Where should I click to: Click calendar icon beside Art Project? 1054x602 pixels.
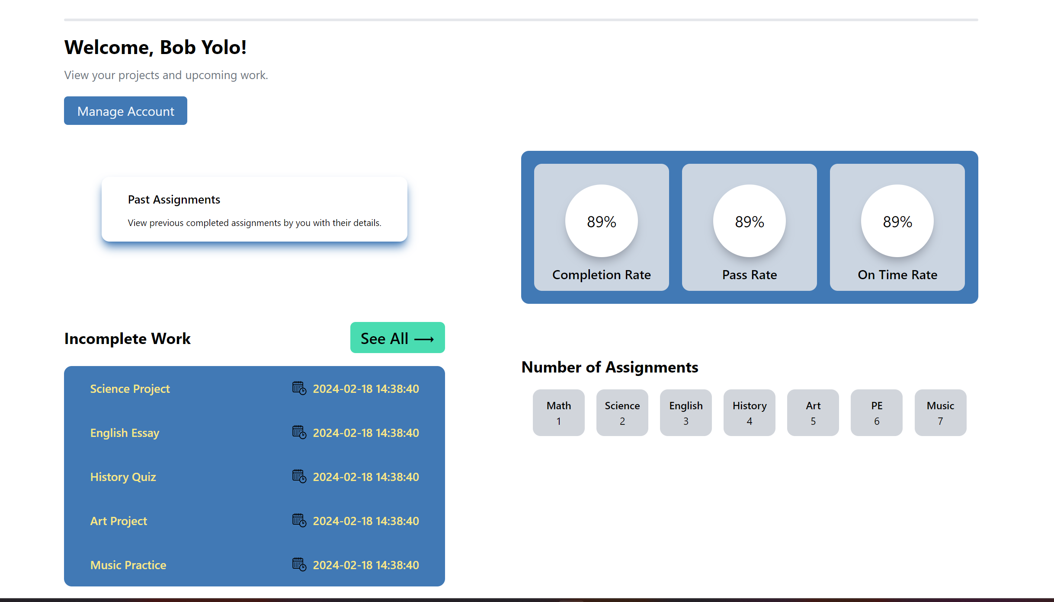tap(299, 520)
